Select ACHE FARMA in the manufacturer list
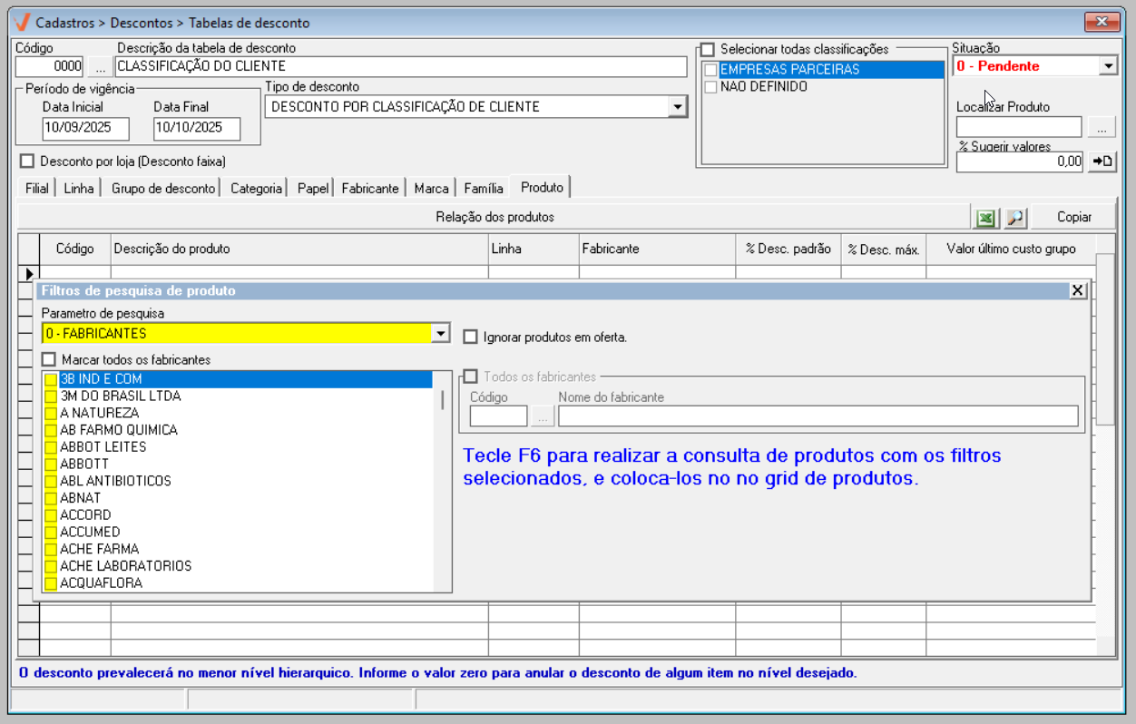The width and height of the screenshot is (1136, 724). (x=99, y=549)
